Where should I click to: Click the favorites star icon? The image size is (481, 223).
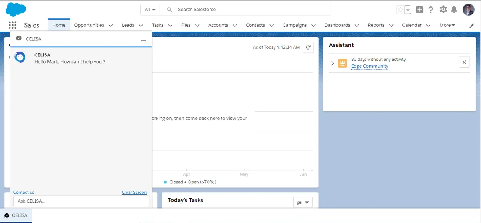(400, 10)
